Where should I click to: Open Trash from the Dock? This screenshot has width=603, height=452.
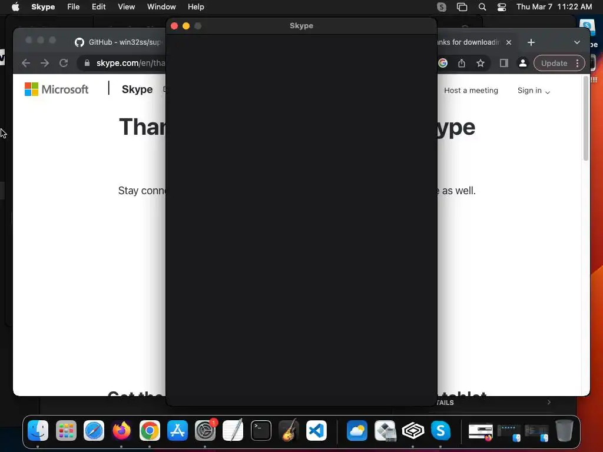tap(564, 430)
